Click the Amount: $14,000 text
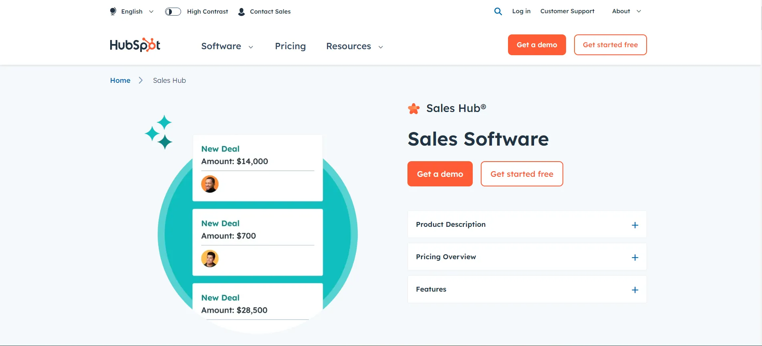This screenshot has height=346, width=762. pyautogui.click(x=235, y=161)
